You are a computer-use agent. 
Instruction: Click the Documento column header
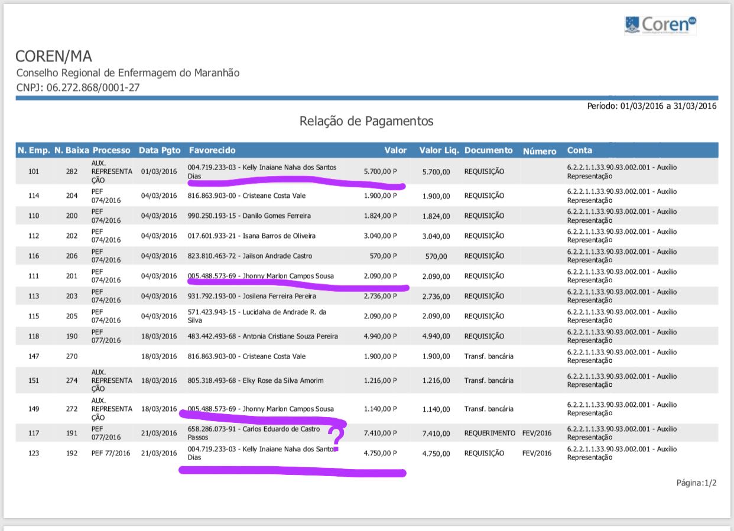(x=488, y=150)
